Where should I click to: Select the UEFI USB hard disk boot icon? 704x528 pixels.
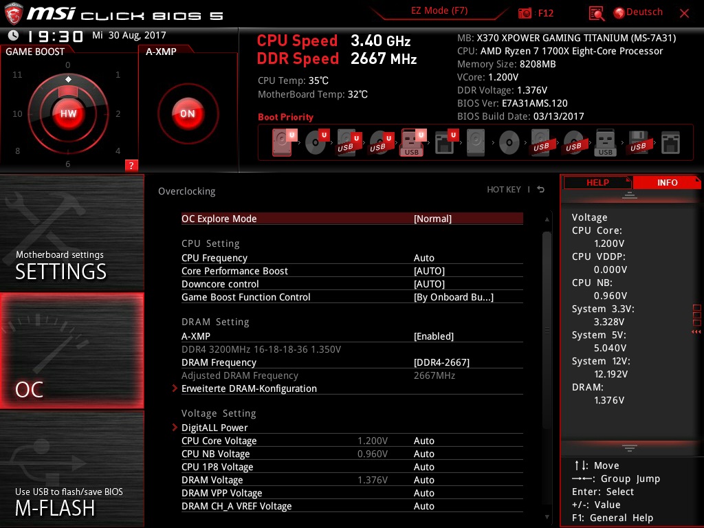coord(349,143)
